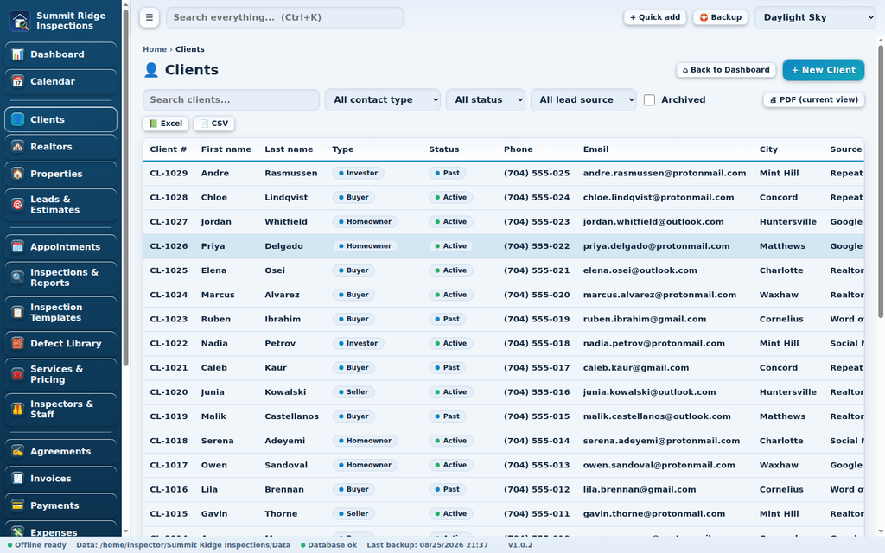Click the Backup lifebuoy icon
This screenshot has height=553, width=885.
point(704,17)
